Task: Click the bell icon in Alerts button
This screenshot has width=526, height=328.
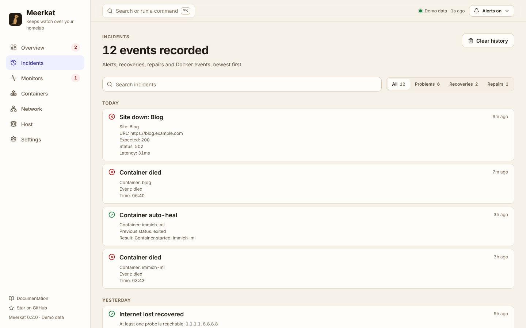Action: [476, 11]
